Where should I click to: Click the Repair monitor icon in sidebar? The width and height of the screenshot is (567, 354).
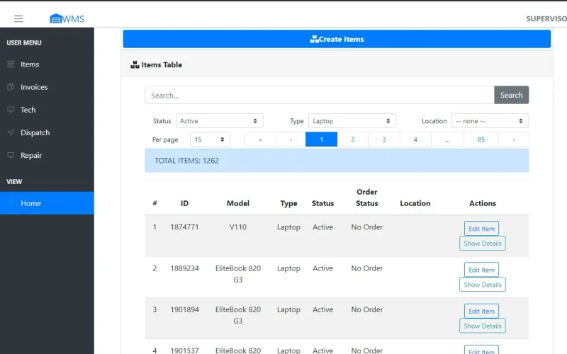pos(11,155)
